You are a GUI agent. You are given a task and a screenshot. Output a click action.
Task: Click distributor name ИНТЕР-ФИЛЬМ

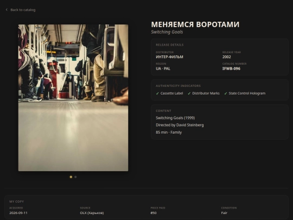click(x=169, y=57)
